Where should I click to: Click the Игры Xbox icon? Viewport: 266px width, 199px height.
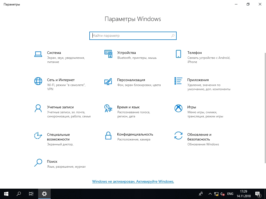tap(178, 109)
